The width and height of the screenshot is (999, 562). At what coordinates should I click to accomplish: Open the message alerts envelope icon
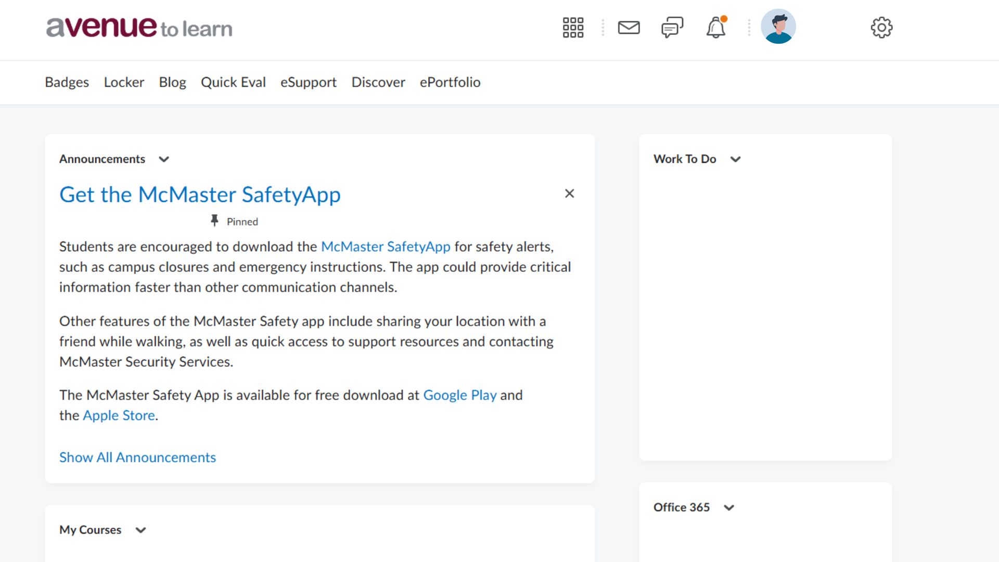coord(629,28)
